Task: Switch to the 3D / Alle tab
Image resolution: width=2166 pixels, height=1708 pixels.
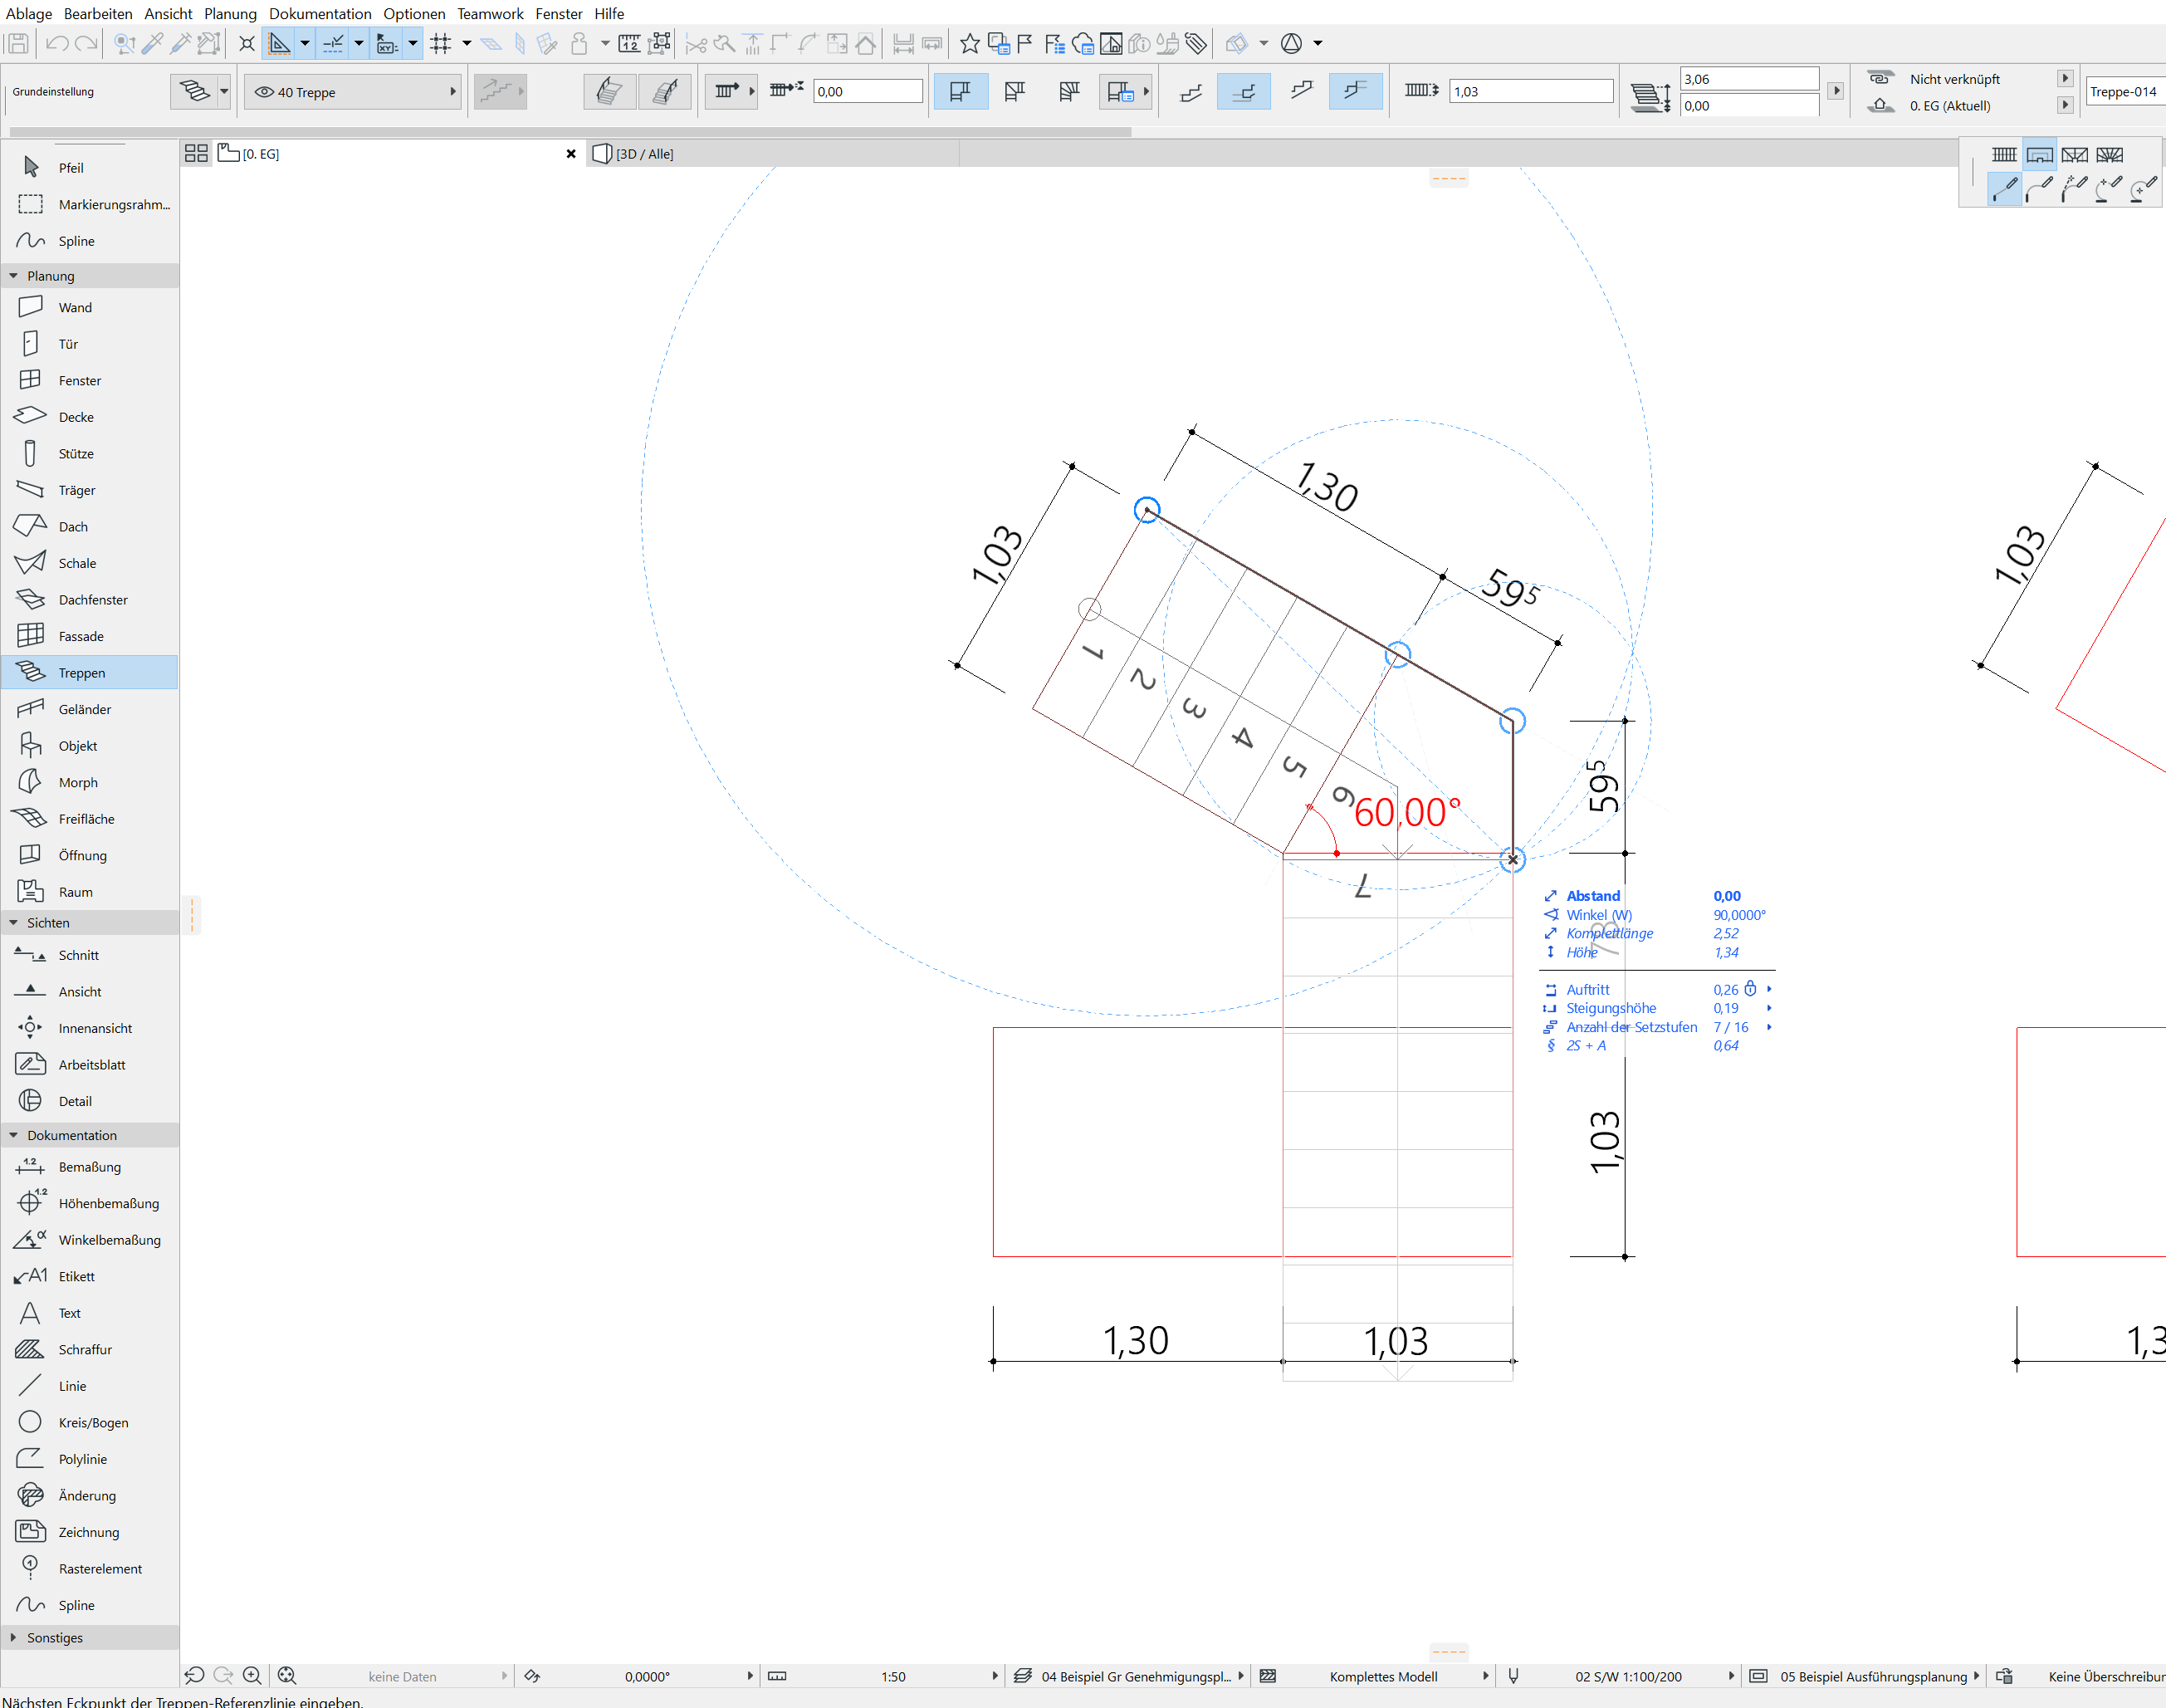Action: [x=643, y=154]
